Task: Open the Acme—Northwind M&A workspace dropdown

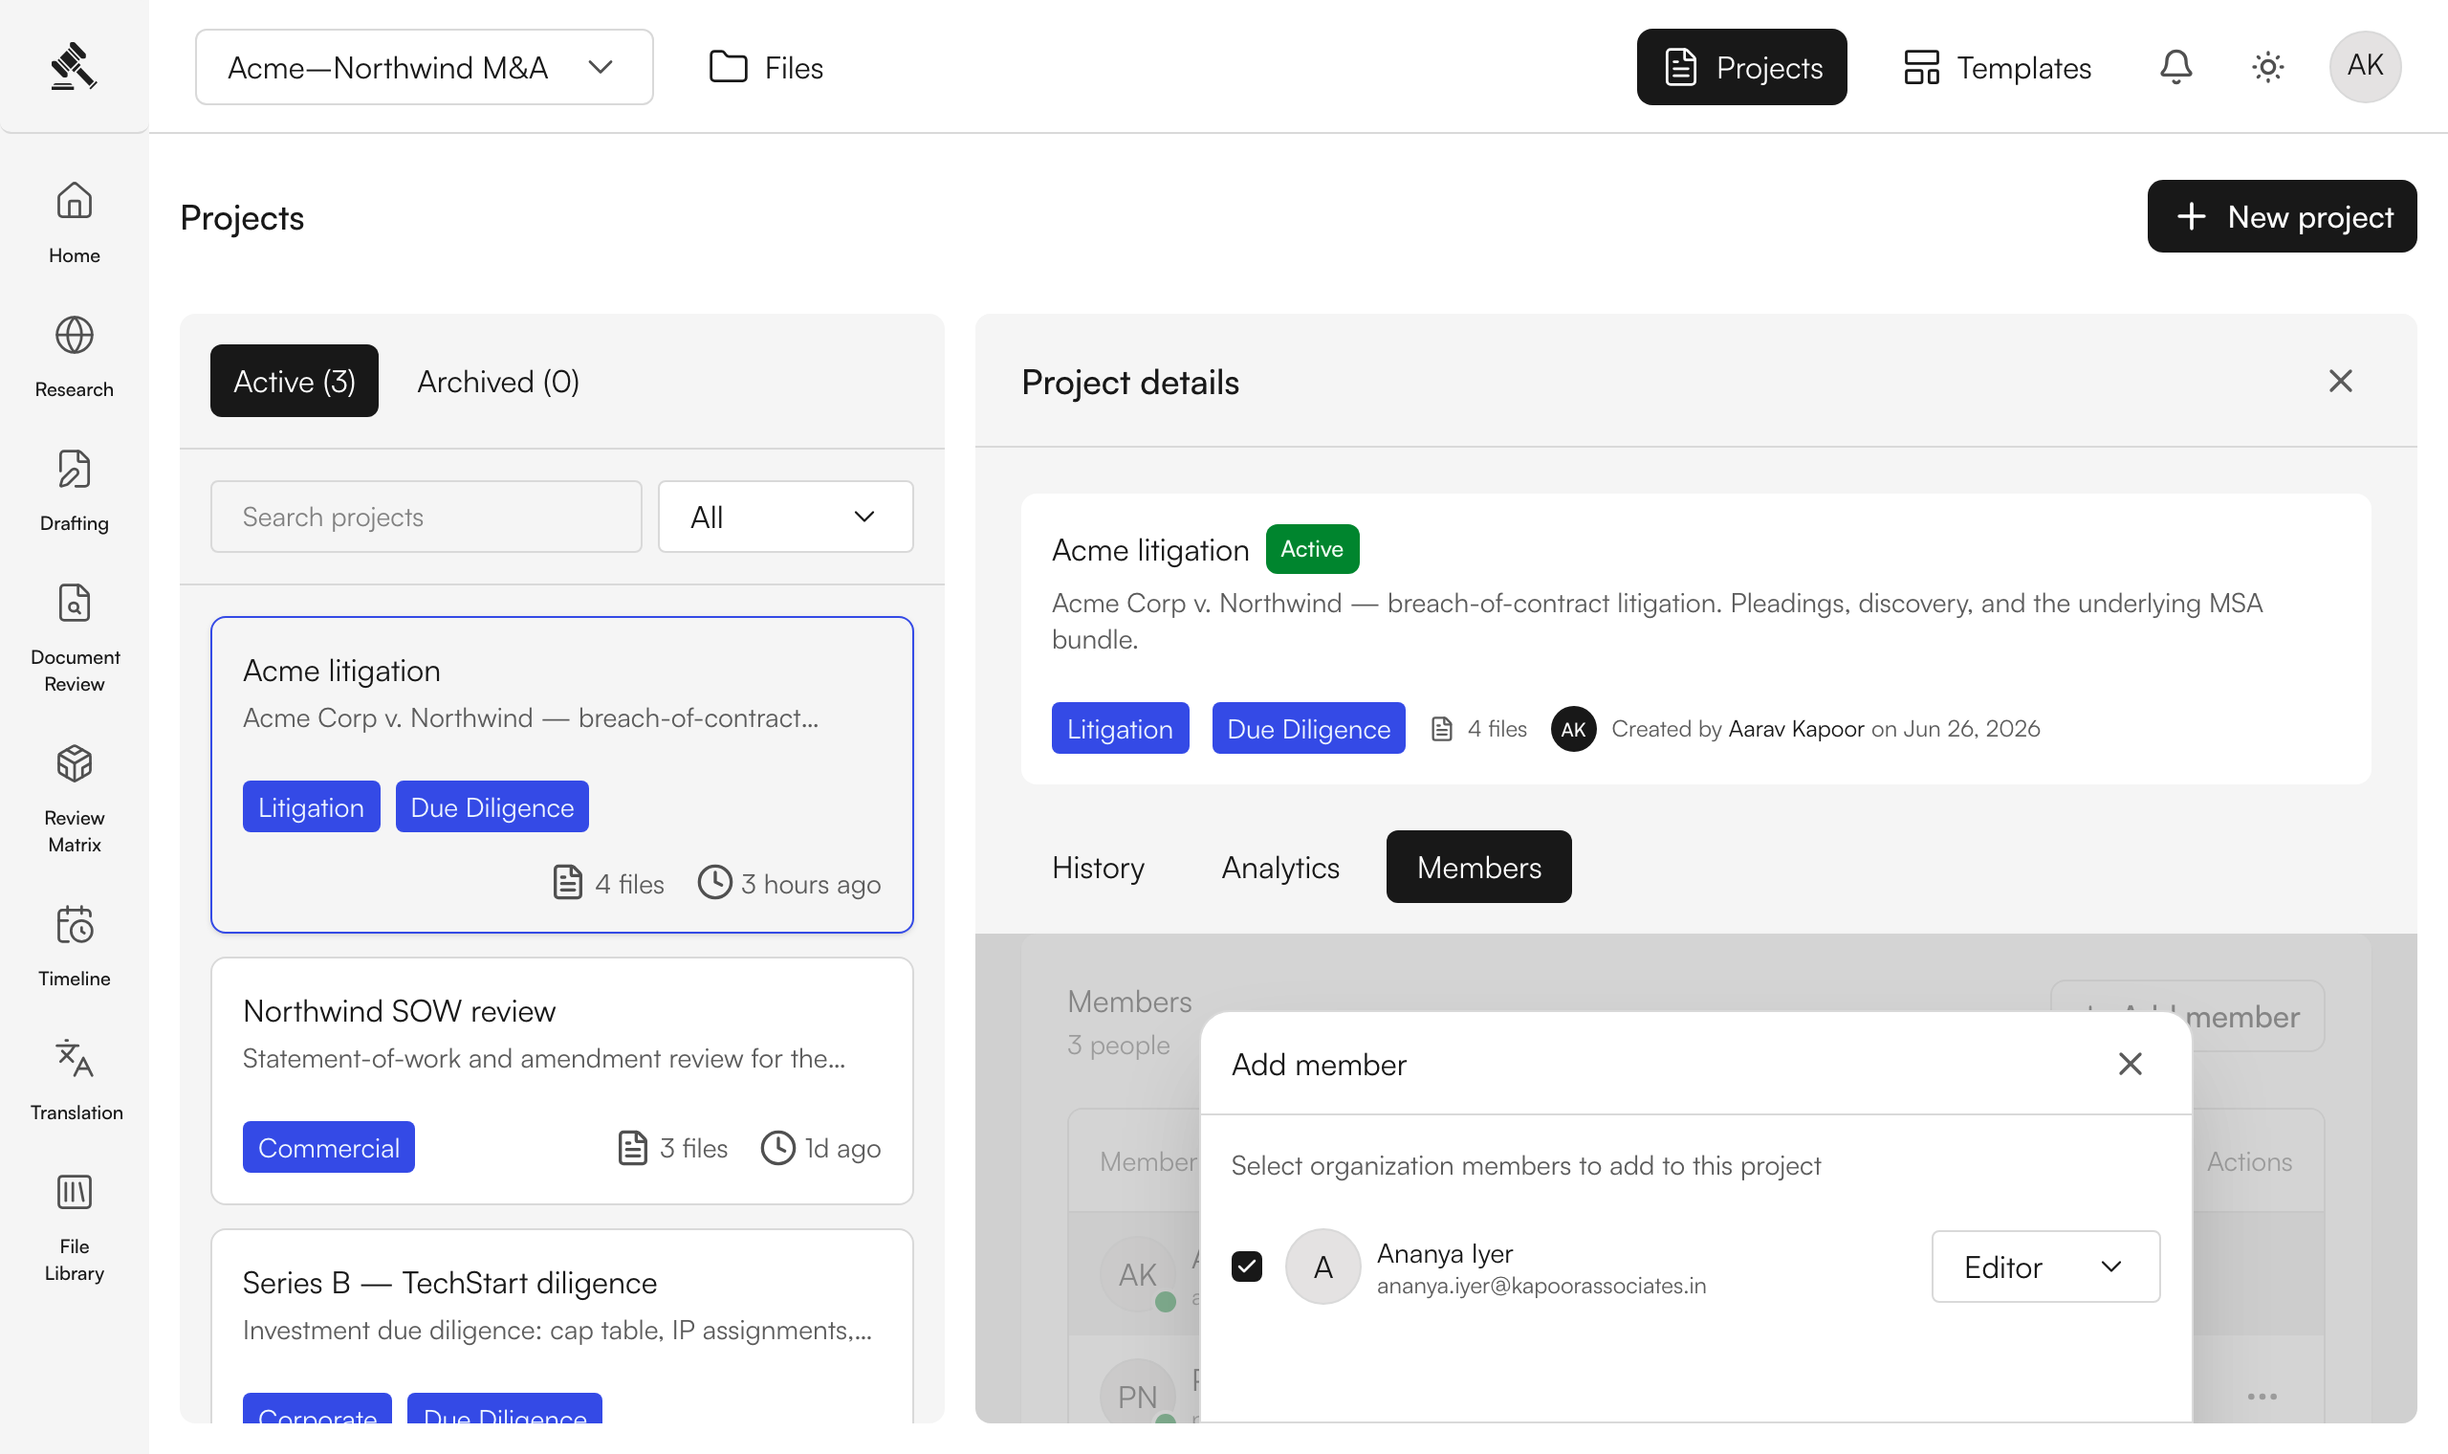Action: (x=424, y=67)
